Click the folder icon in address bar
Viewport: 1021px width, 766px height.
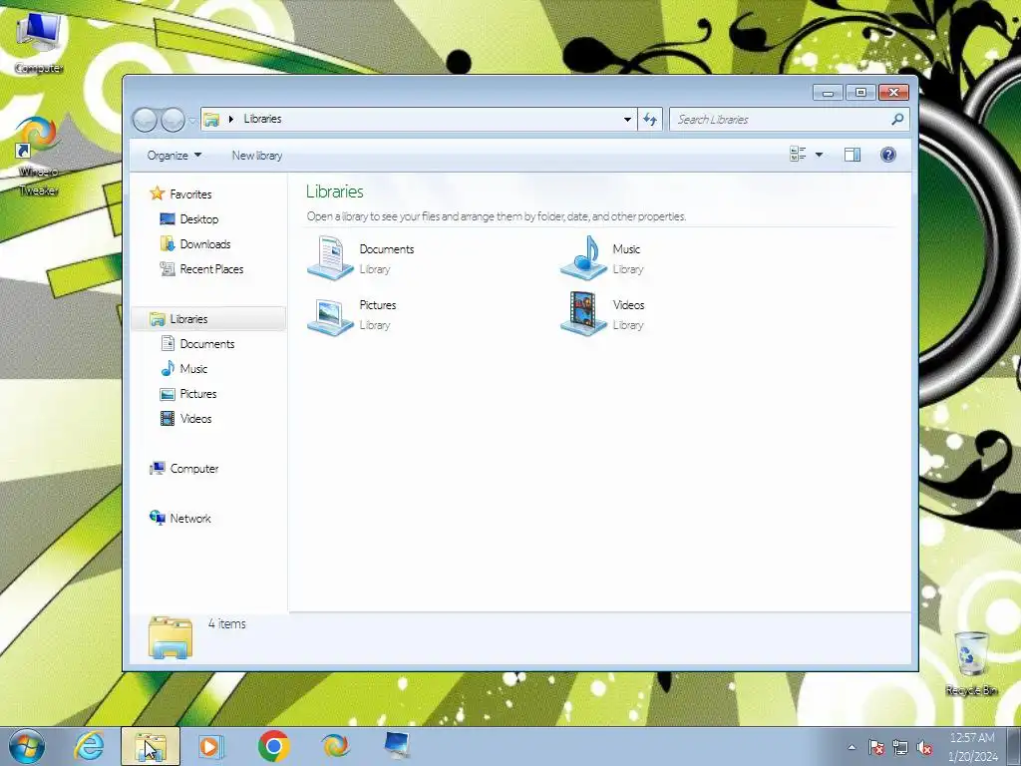[x=211, y=120]
